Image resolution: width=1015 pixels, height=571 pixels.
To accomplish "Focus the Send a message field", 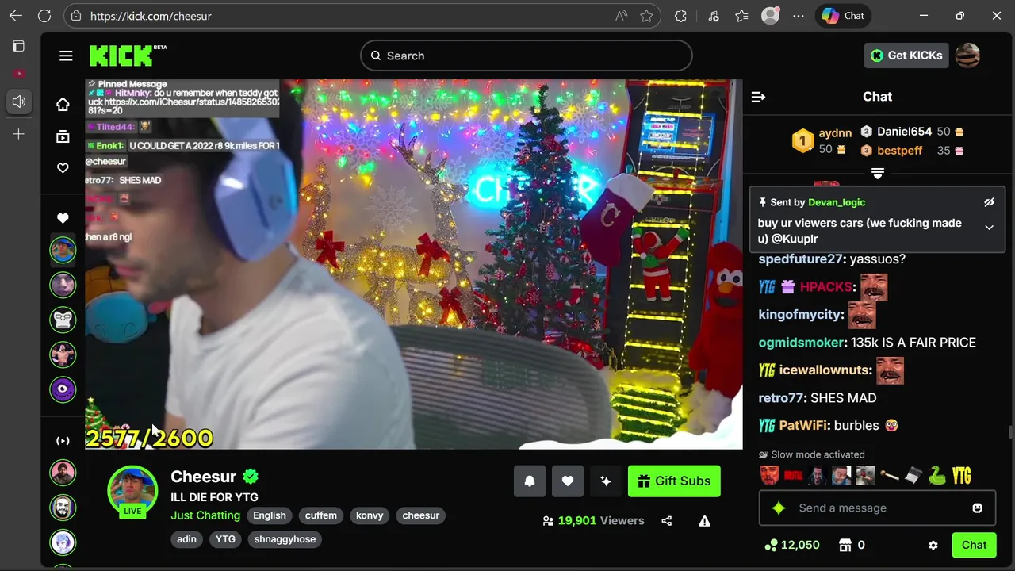I will click(x=878, y=508).
